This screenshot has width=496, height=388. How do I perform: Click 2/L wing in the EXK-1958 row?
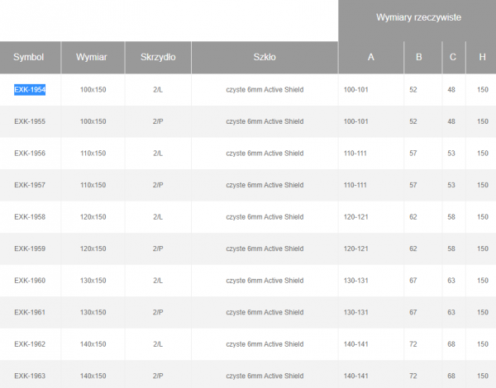[158, 217]
